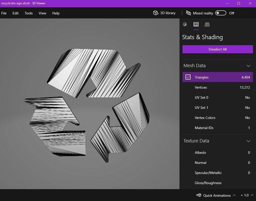Select the Vertices row
The image size is (256, 201).
point(218,87)
